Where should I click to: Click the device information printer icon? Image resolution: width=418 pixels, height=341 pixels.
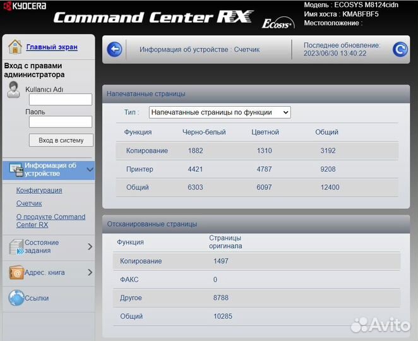click(x=16, y=169)
